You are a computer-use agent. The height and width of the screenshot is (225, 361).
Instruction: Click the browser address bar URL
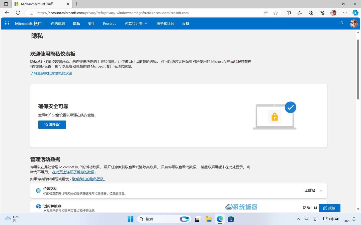coord(113,13)
